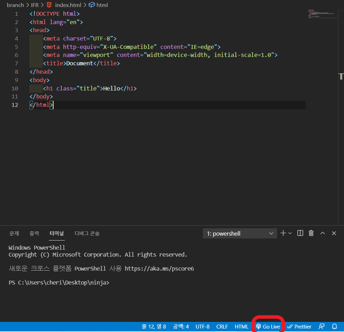Split the terminal pane
The height and width of the screenshot is (332, 344).
point(300,233)
